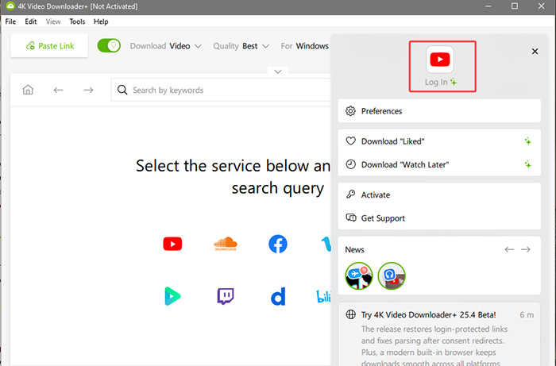
Task: Navigate forward with right arrow
Action: 88,90
